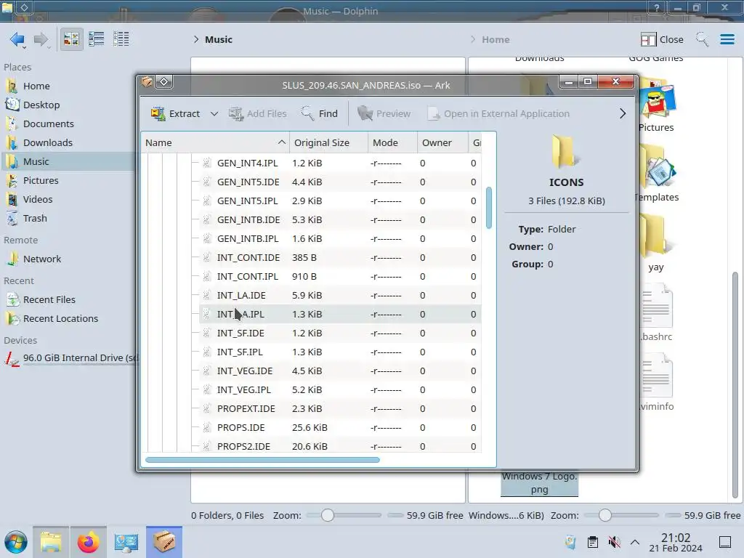This screenshot has height=558, width=744.
Task: Open Firefox from the taskbar
Action: 88,542
